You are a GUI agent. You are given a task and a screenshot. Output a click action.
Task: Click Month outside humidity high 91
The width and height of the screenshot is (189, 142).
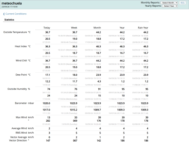pyautogui.click(x=99, y=89)
